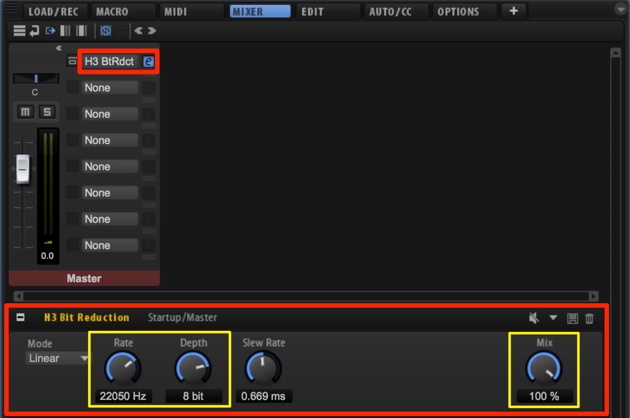Toggle the blue insert effects toolbar icon
The width and height of the screenshot is (630, 418).
(x=106, y=31)
